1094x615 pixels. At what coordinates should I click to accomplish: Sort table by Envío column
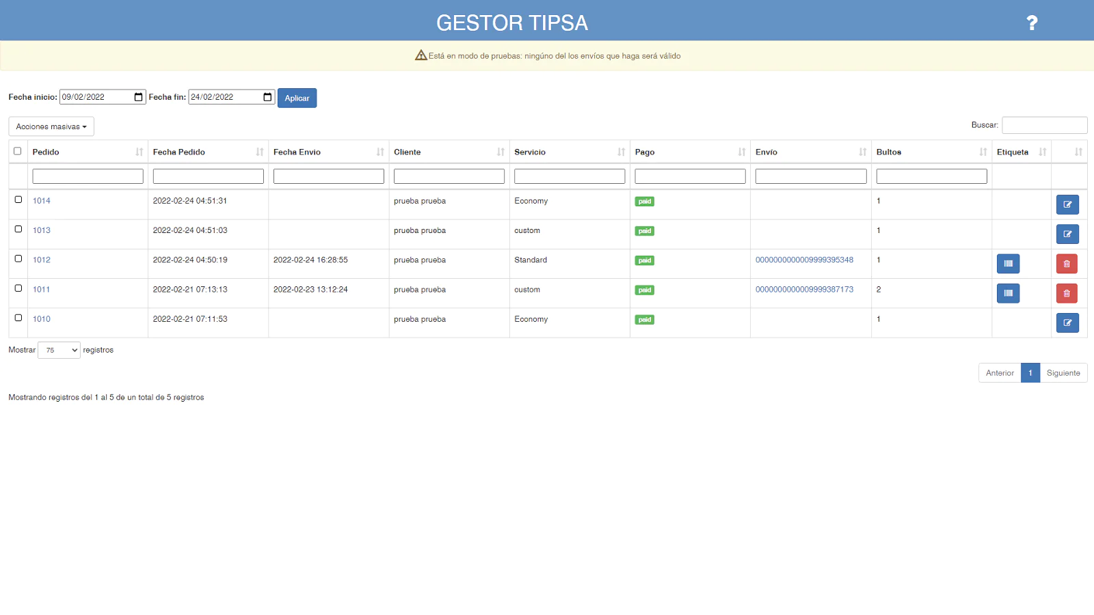click(862, 152)
